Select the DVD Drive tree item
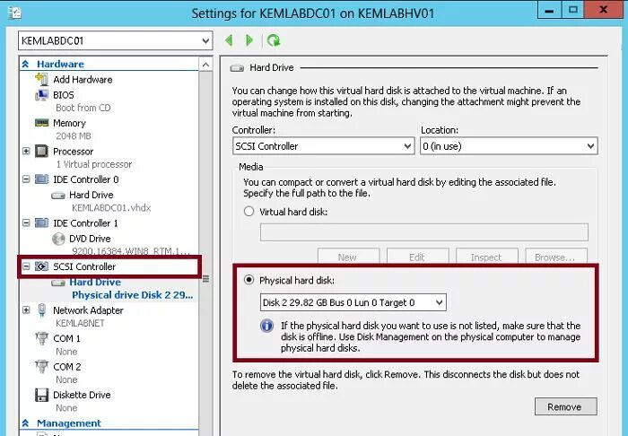 coord(90,239)
